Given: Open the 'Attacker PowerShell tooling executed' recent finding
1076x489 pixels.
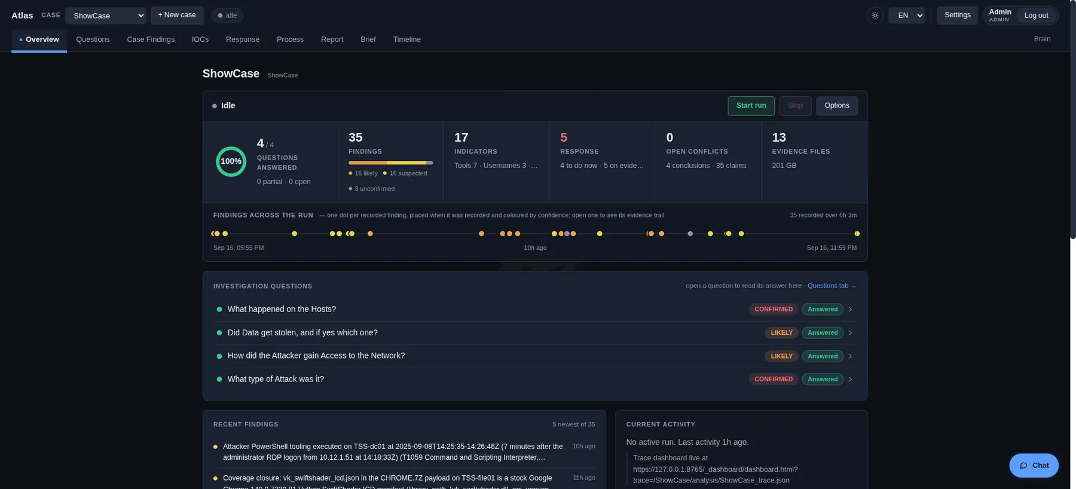Looking at the screenshot, I should click(x=404, y=452).
